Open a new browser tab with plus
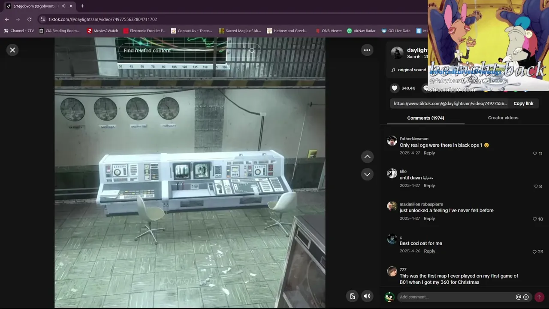Screen dimensions: 549x309 [82, 6]
